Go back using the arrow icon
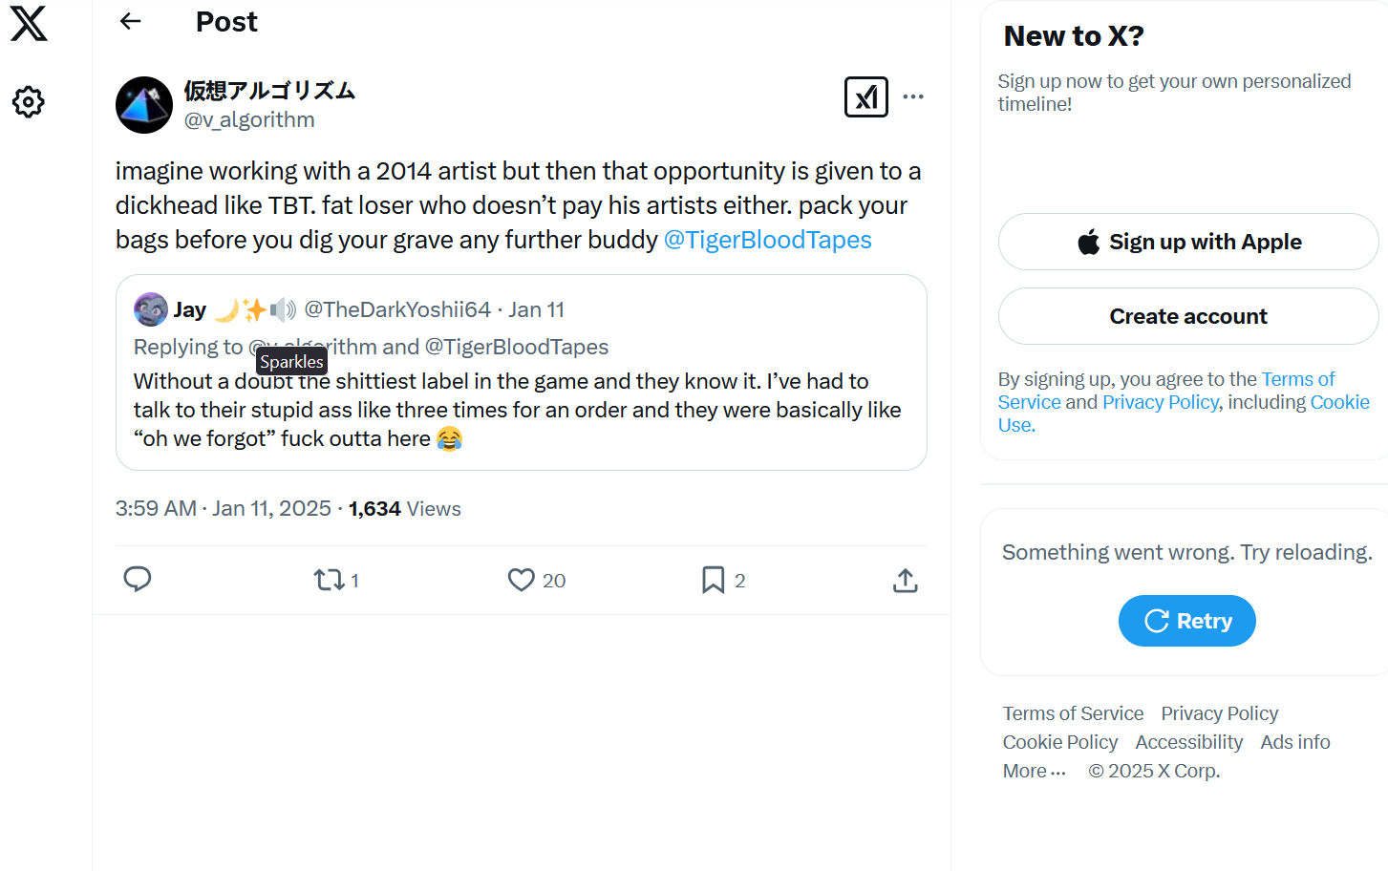 [x=131, y=21]
